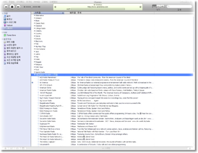
Task: Click the stream icon beside IndustrialInfo
Action: coord(38,144)
